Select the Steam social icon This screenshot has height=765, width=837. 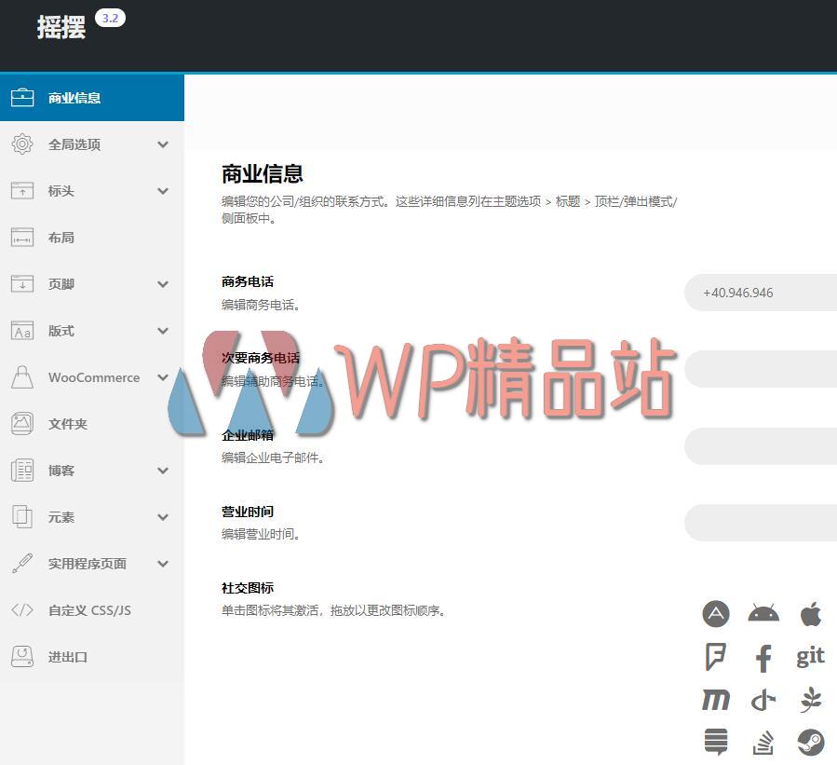tap(809, 743)
